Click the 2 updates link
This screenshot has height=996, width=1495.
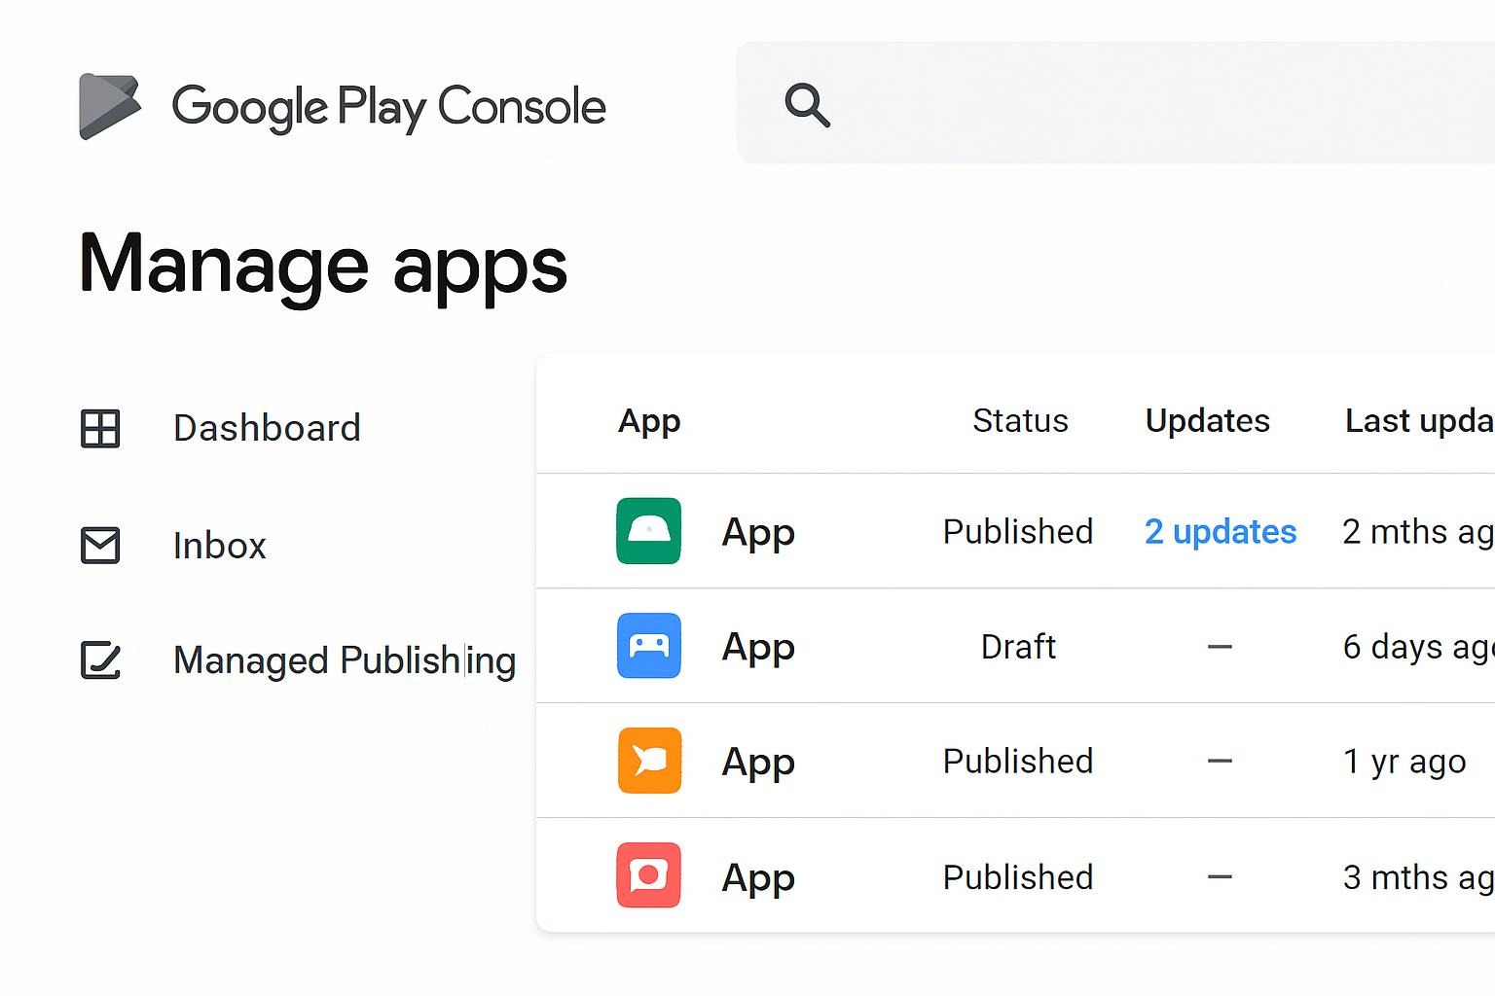coord(1220,532)
